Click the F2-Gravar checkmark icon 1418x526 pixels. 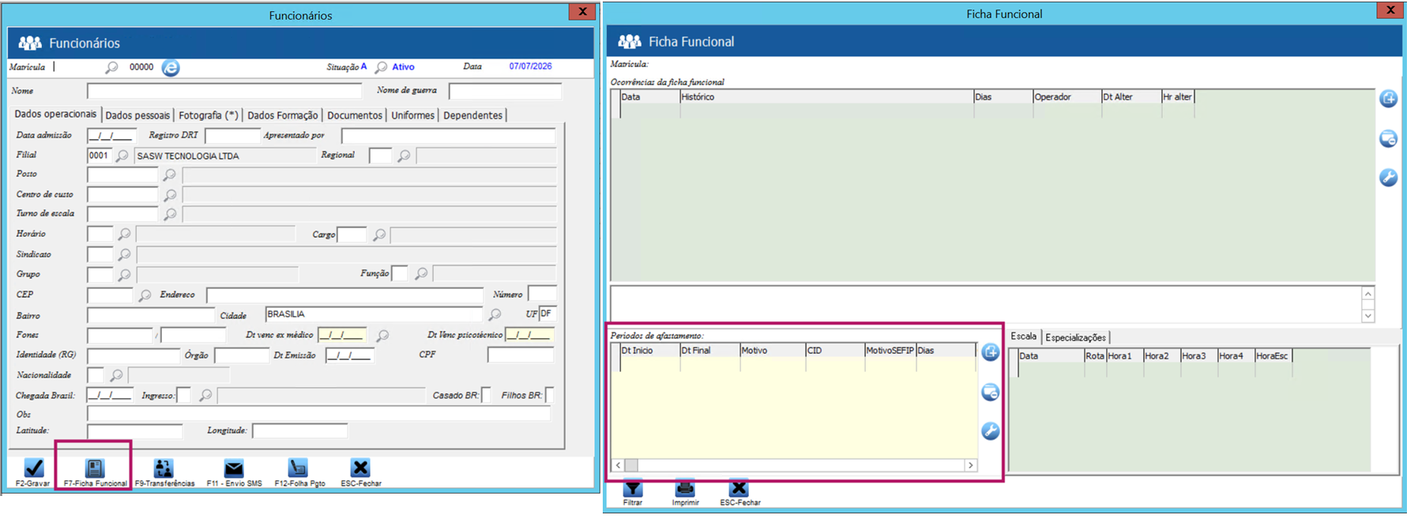(x=33, y=468)
